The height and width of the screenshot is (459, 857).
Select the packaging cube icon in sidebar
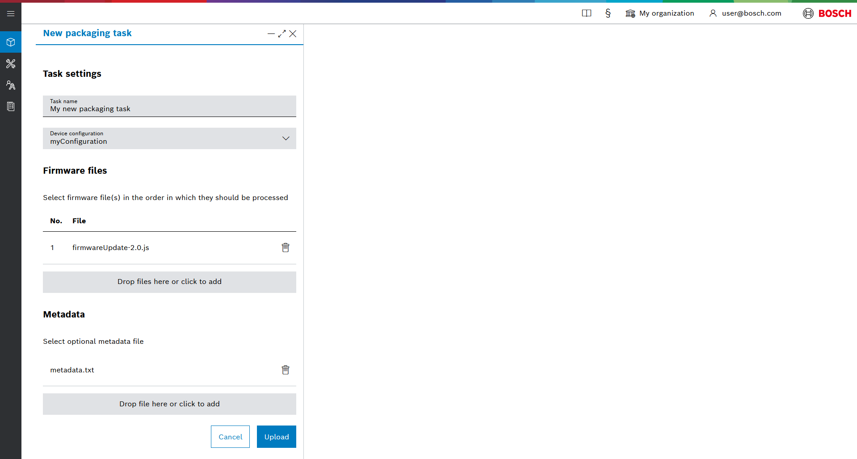click(x=11, y=42)
